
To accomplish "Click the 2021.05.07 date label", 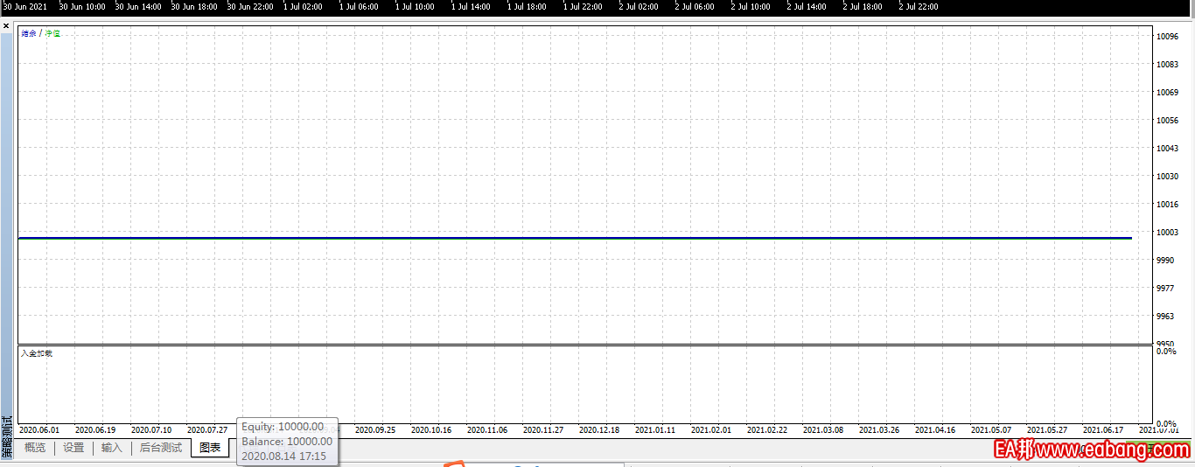I will point(991,430).
